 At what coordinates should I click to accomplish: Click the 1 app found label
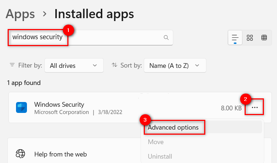pyautogui.click(x=24, y=83)
